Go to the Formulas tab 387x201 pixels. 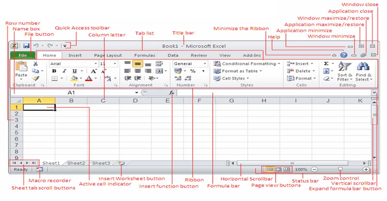145,55
